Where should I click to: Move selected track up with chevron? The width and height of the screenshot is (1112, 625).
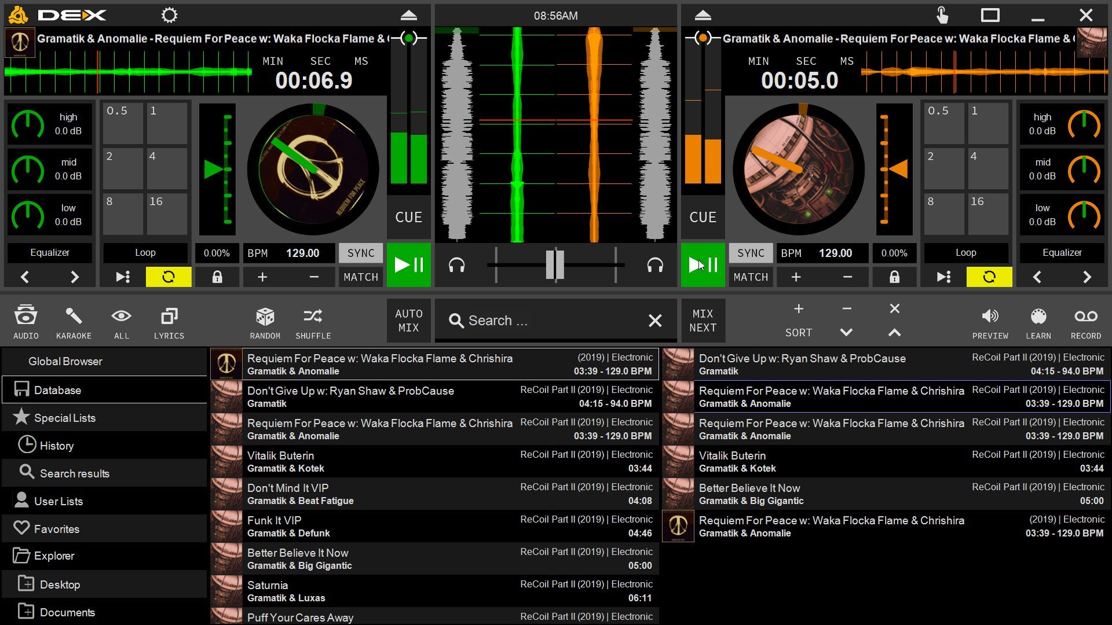point(894,333)
